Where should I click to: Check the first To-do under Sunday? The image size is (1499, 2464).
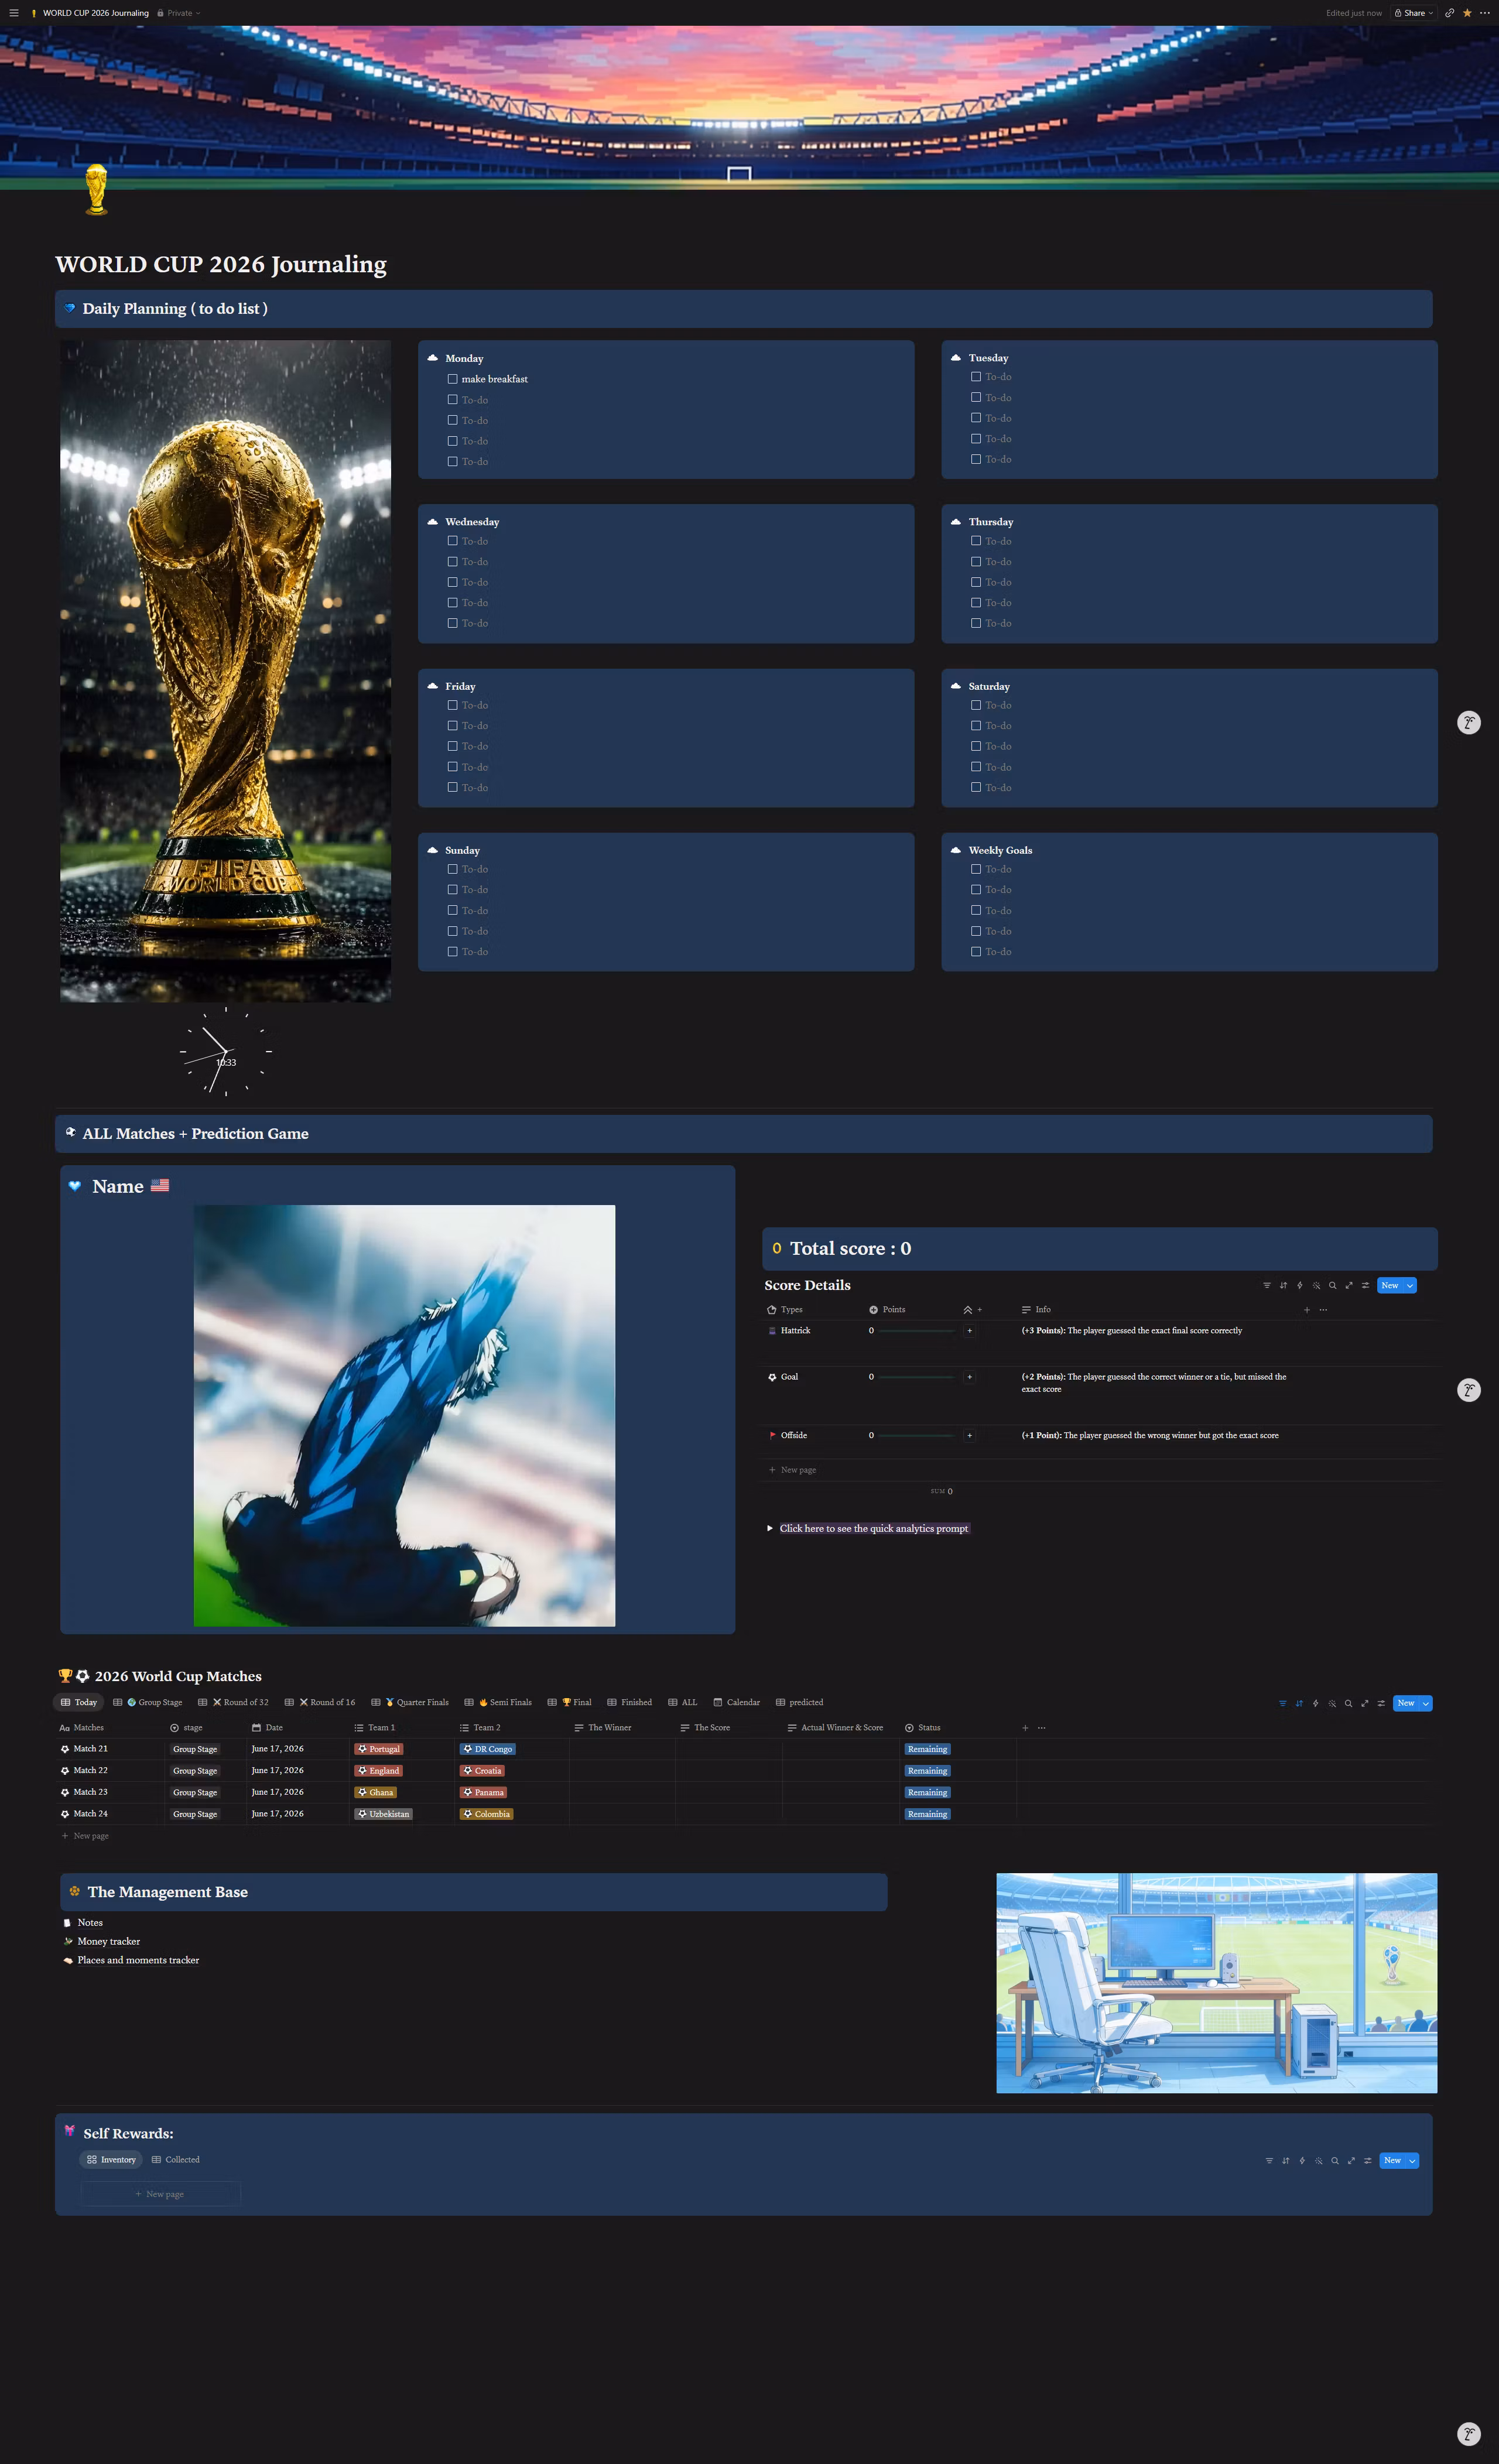coord(452,869)
